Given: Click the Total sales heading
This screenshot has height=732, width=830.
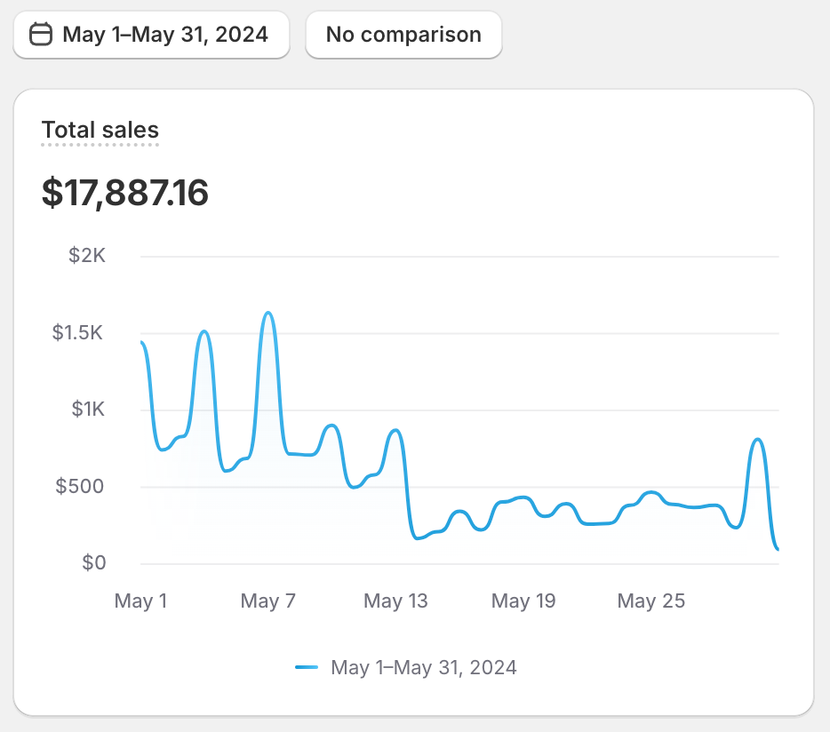Looking at the screenshot, I should click(100, 130).
